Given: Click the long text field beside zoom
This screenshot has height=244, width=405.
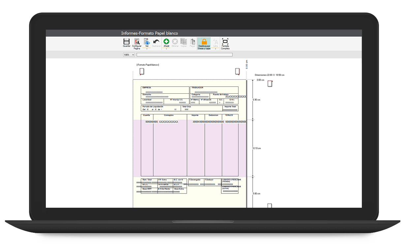Looking at the screenshot, I should click(x=184, y=55).
